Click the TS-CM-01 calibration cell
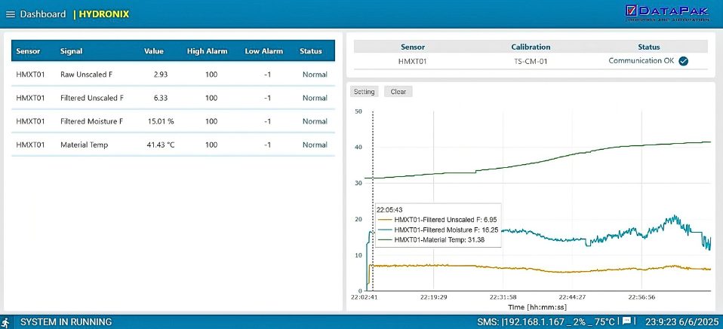This screenshot has width=723, height=329. pyautogui.click(x=531, y=61)
